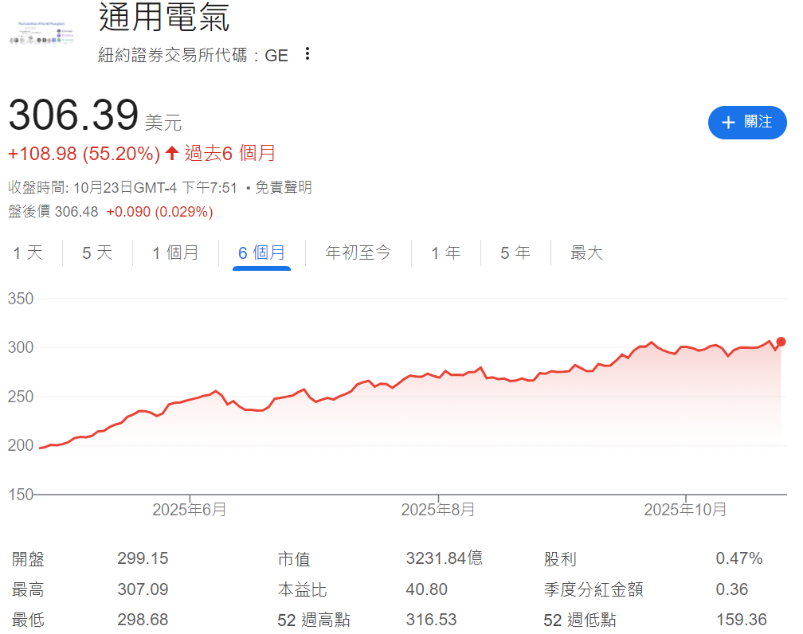Click the 市值 market cap label
Screen dimensions: 803x634
point(294,558)
